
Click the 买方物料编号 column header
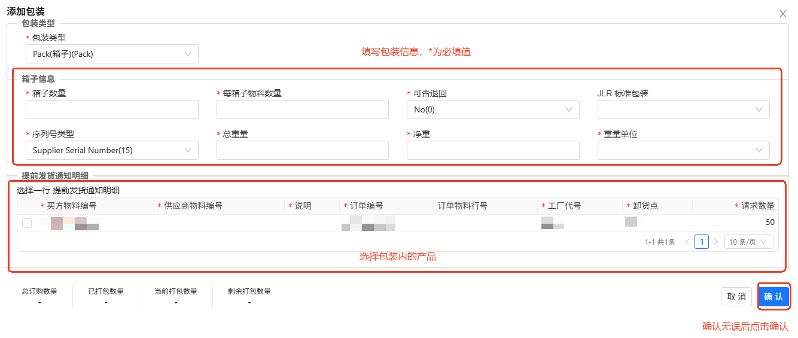pos(71,206)
